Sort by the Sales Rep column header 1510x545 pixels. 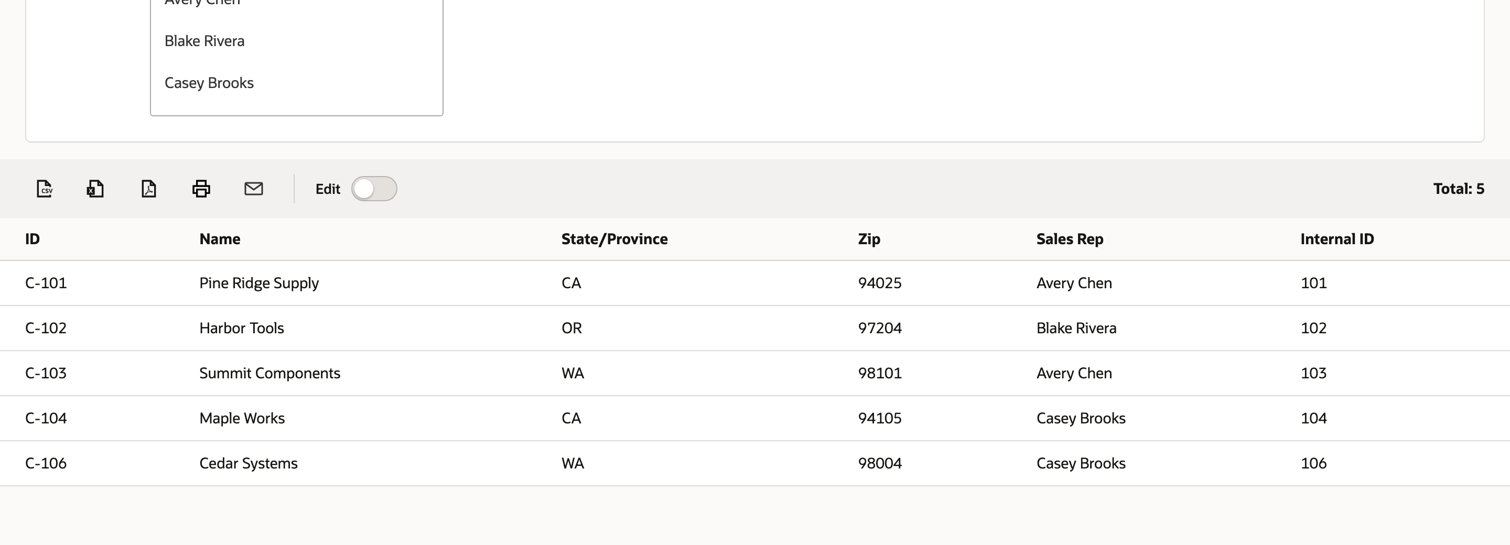point(1070,239)
